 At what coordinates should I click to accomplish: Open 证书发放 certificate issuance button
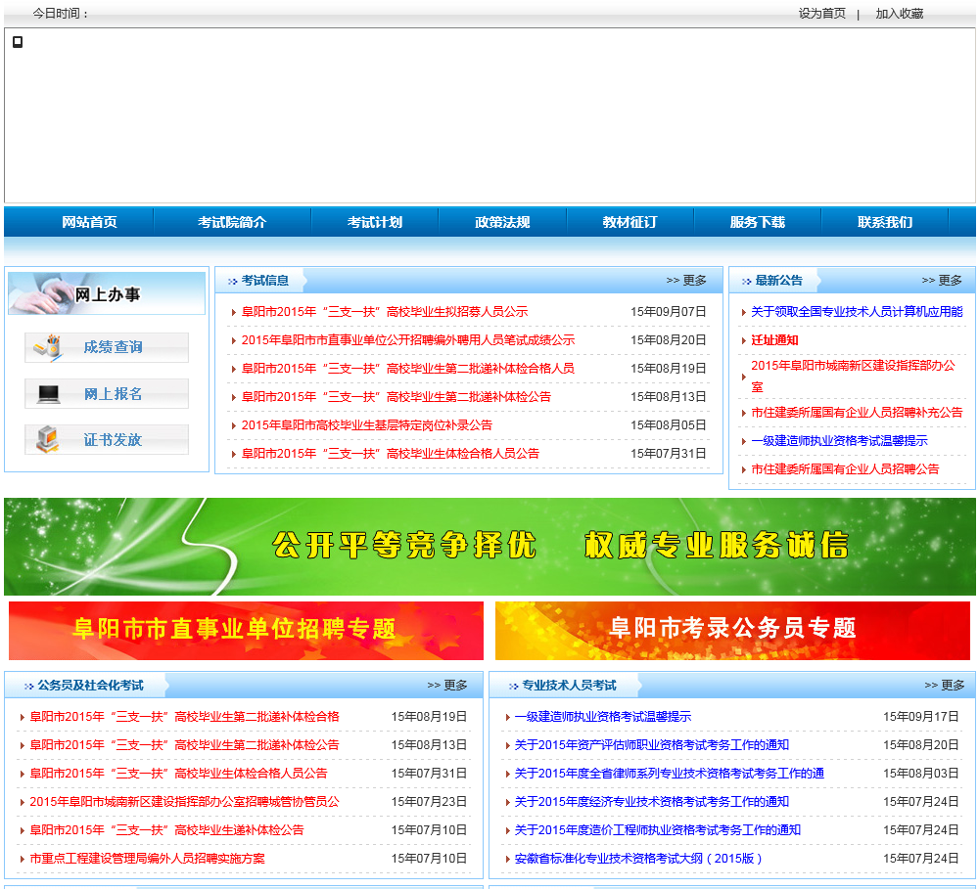click(x=107, y=440)
